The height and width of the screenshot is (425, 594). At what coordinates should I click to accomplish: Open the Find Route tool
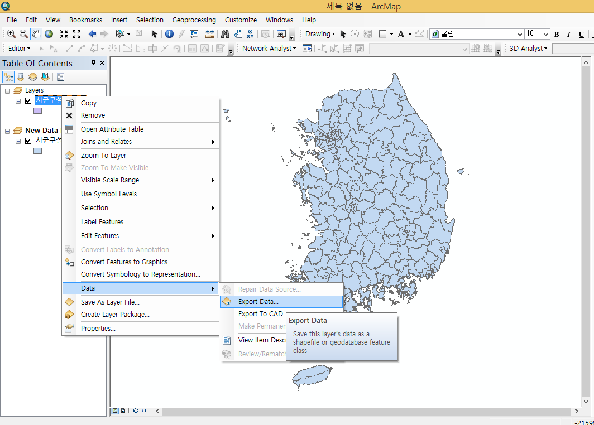[x=238, y=33]
